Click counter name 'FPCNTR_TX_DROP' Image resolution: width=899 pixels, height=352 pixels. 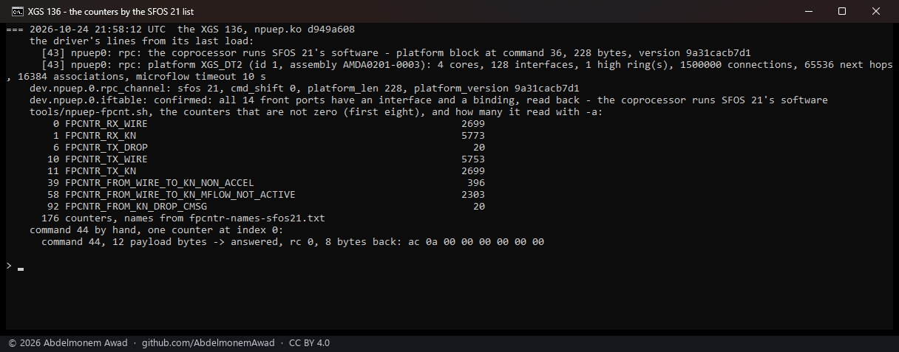[106, 148]
